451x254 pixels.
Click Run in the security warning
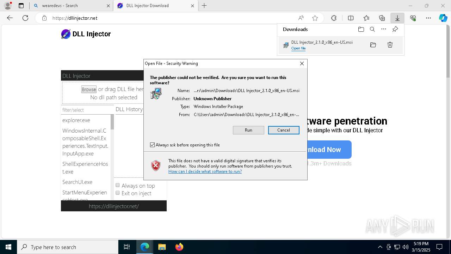(248, 130)
